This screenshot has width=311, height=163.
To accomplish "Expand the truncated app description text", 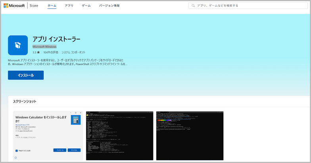I will tap(67, 62).
